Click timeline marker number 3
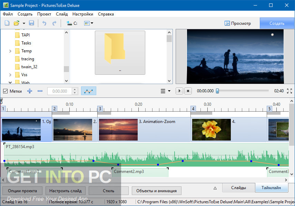Screen dimensions: 295x206 [x=100, y=109]
